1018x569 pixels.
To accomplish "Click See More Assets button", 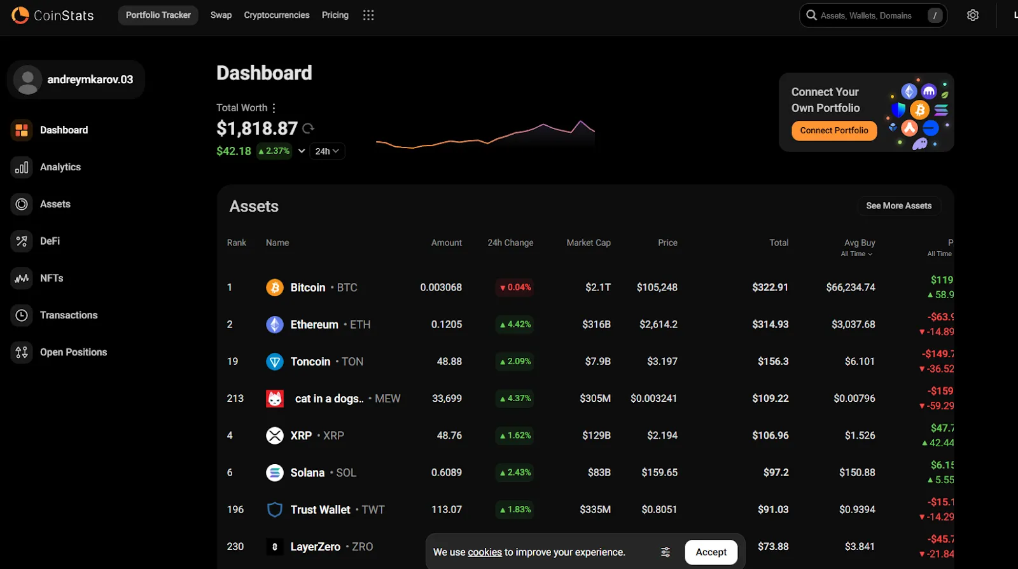I will (899, 206).
